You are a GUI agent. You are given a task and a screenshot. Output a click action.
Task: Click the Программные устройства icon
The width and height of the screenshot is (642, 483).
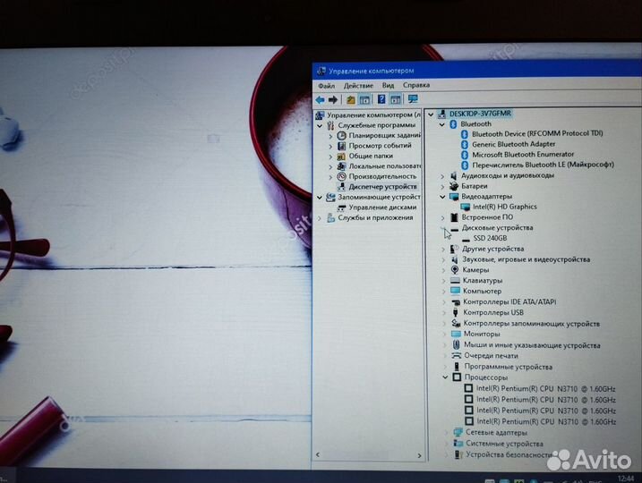pyautogui.click(x=457, y=367)
